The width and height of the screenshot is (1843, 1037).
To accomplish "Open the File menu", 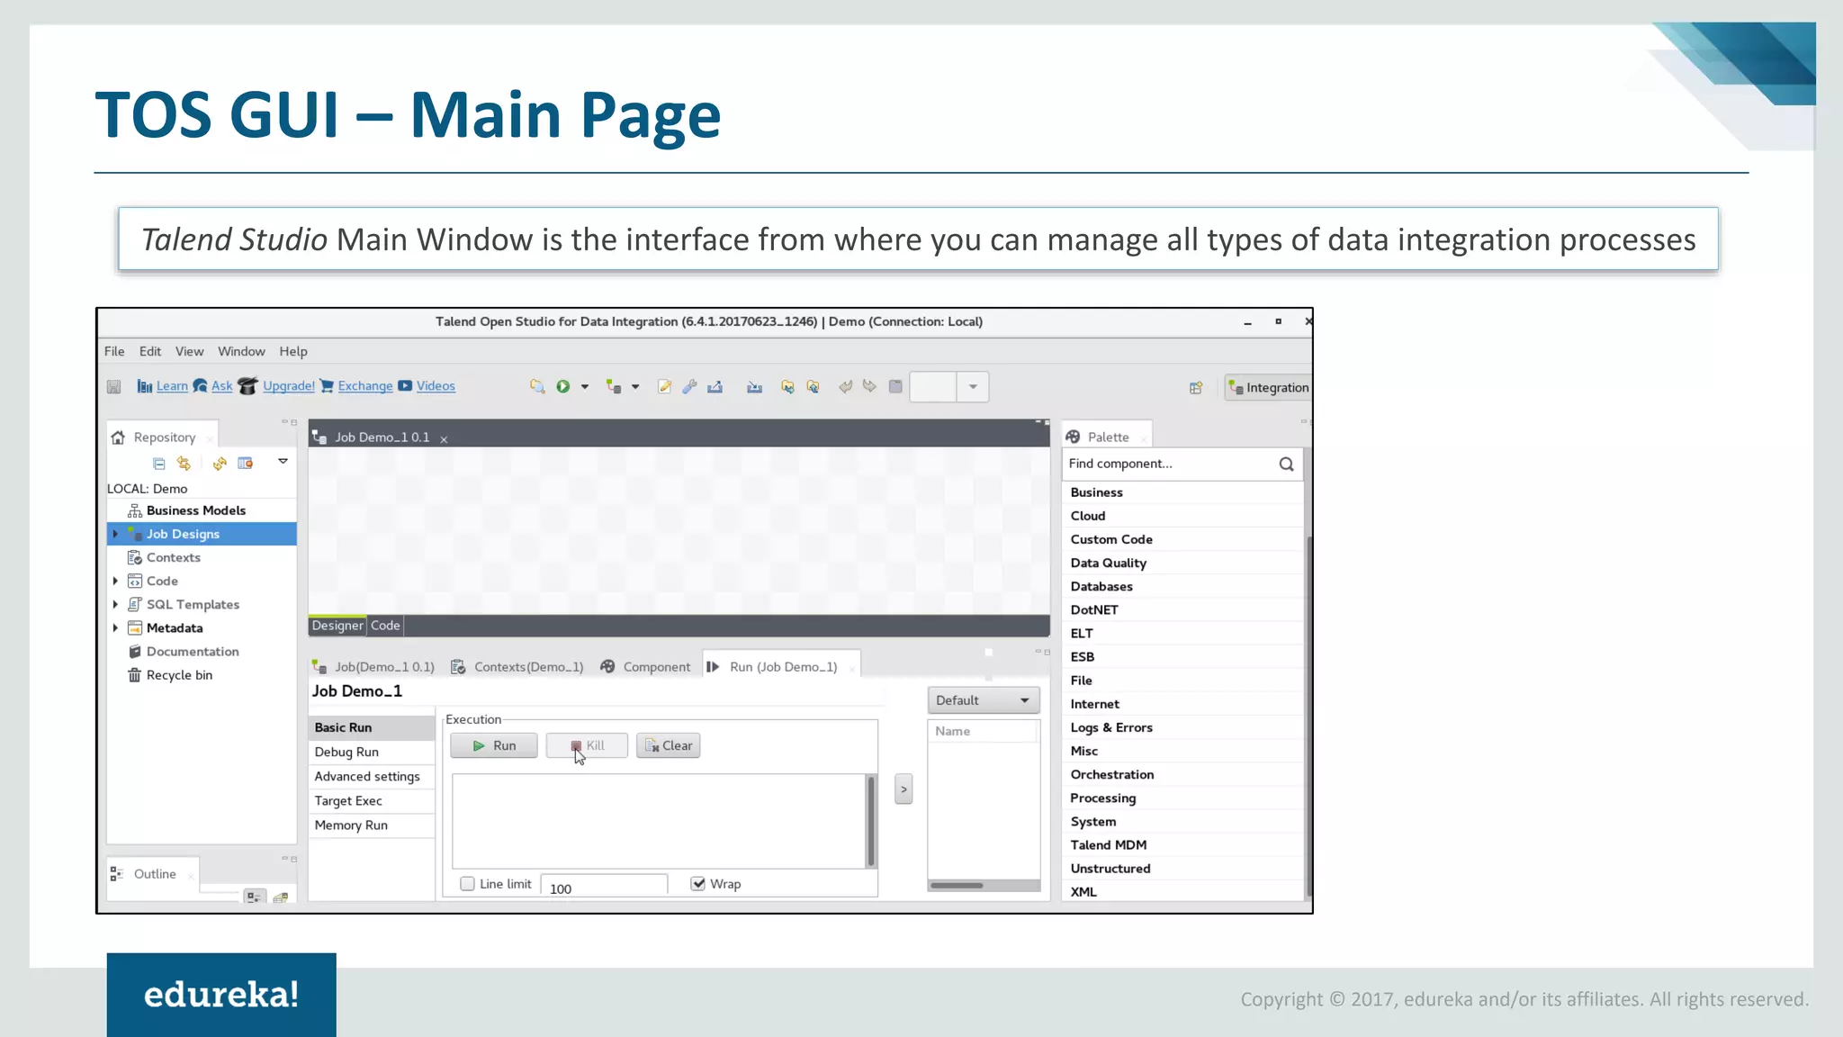I will tap(114, 351).
